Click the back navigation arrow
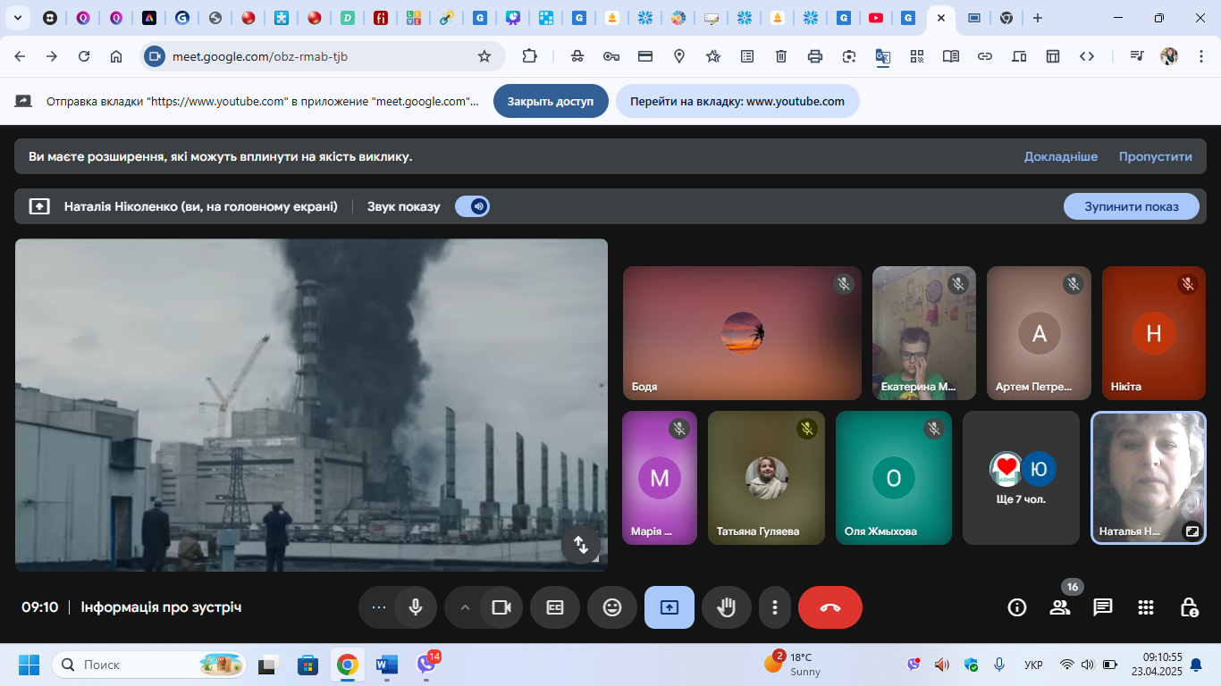 click(x=20, y=56)
